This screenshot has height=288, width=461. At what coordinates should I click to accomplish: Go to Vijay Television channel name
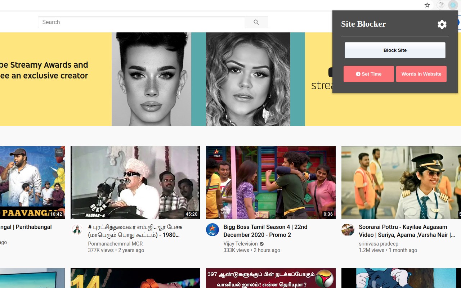(241, 244)
